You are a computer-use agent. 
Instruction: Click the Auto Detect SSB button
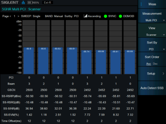click(152, 88)
